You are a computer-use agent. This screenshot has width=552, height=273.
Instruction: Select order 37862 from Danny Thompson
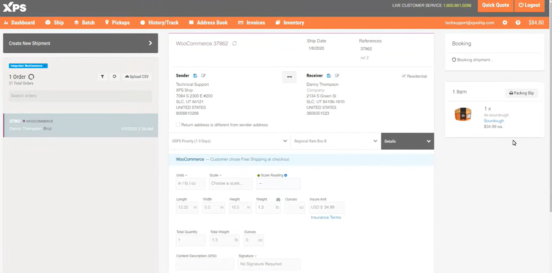[80, 125]
